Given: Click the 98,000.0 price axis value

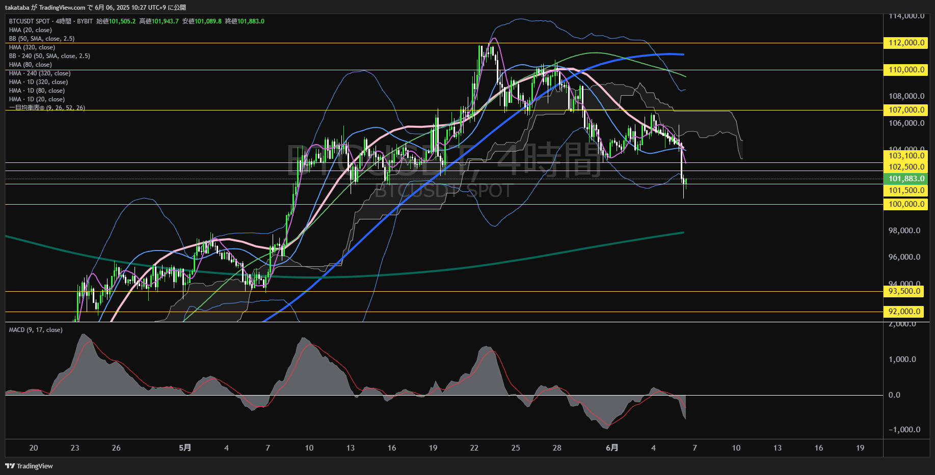Looking at the screenshot, I should (x=904, y=231).
